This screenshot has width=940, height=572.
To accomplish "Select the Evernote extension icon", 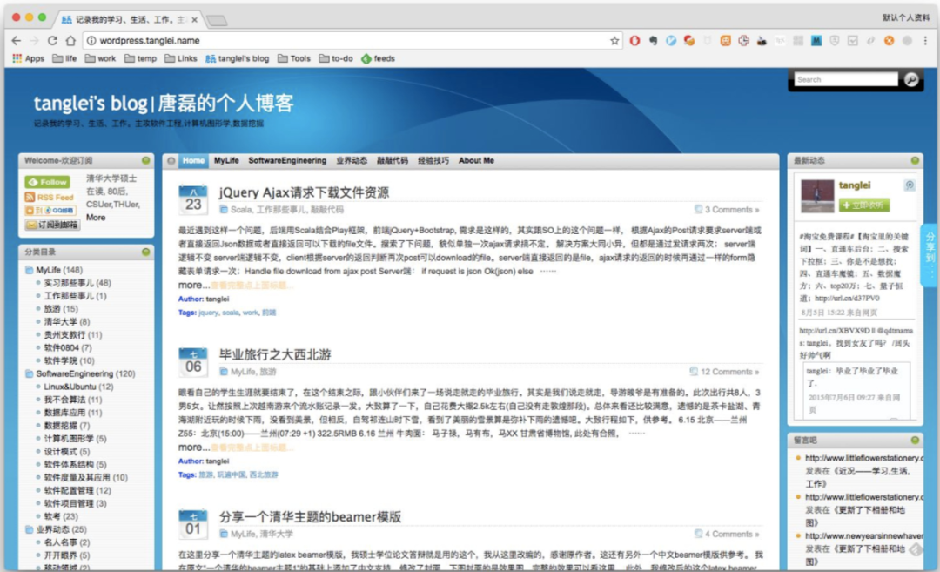I will 654,40.
